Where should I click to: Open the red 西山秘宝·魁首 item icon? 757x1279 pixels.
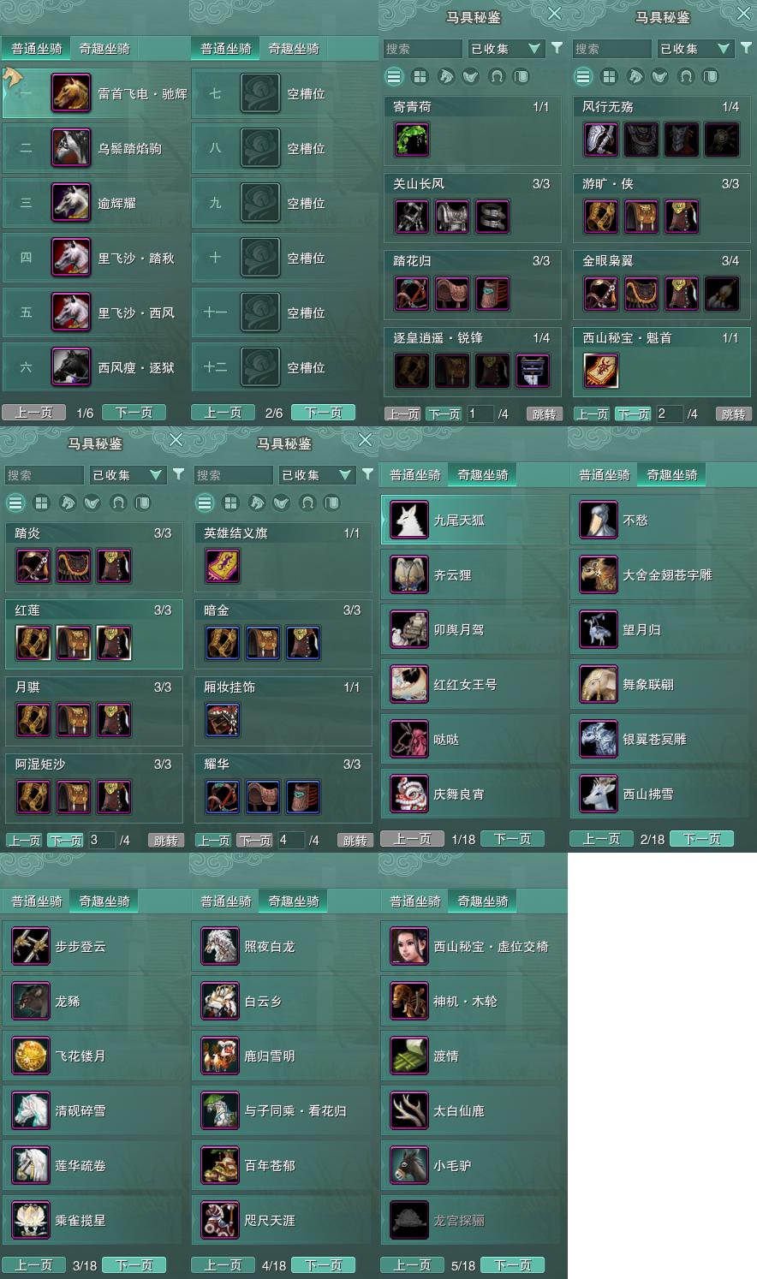pos(601,371)
